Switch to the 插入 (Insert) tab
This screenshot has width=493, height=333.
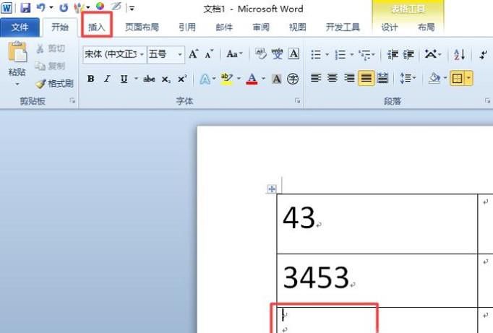pos(97,27)
